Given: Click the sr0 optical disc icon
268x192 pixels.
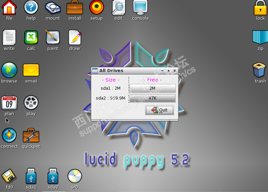Looking at the screenshot, I should 75,176.
